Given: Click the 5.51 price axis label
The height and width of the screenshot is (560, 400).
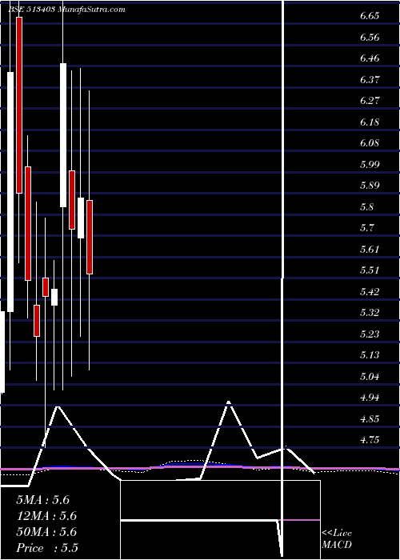Looking at the screenshot, I should (370, 270).
